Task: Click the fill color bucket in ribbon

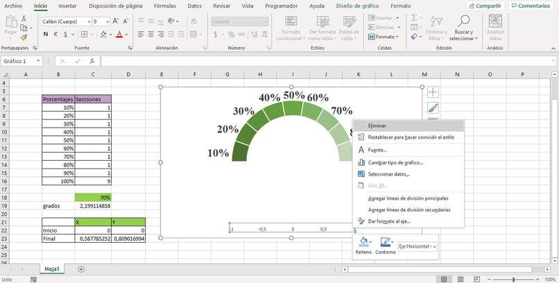Action: [103, 34]
